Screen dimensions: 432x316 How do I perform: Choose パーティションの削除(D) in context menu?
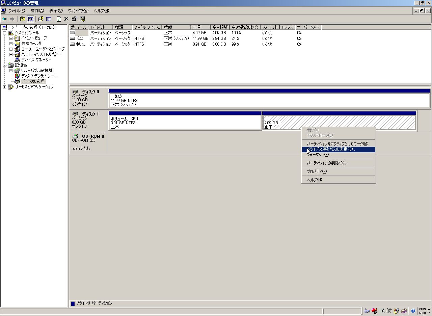tap(339, 163)
